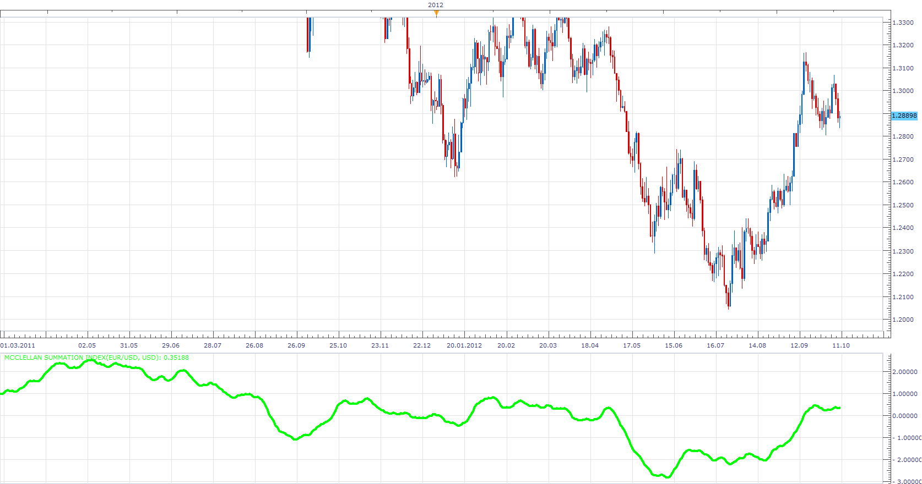Select the current price tag 1.28898
The height and width of the screenshot is (484, 922).
click(904, 116)
